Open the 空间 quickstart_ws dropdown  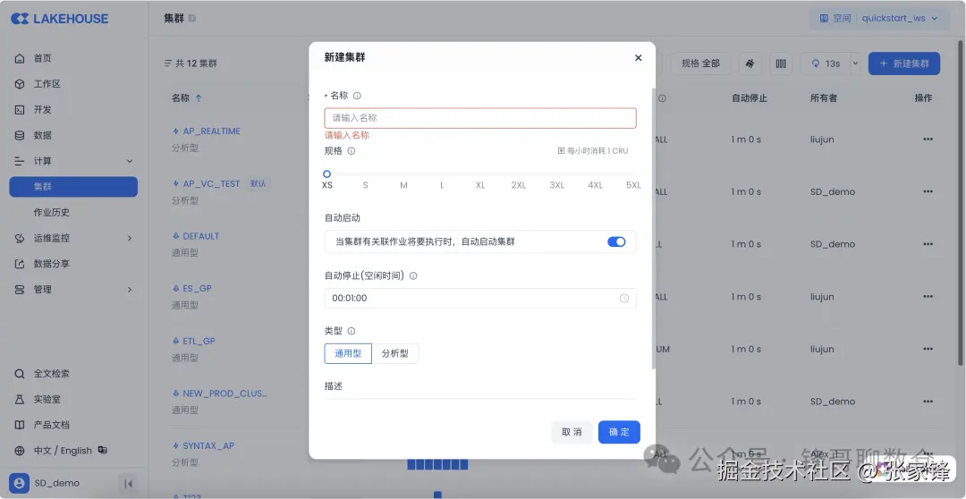pyautogui.click(x=878, y=19)
